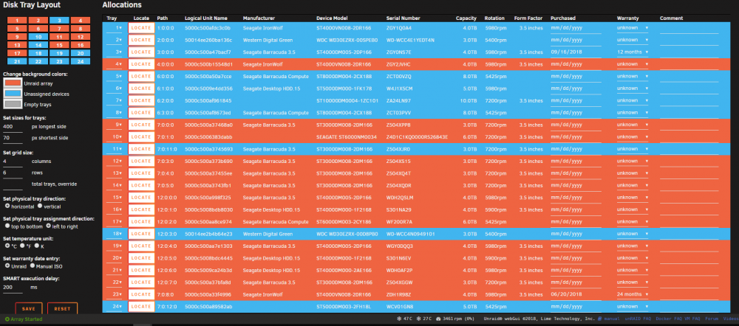Pick the Unraid array background color
The width and height of the screenshot is (739, 326).
(x=12, y=83)
